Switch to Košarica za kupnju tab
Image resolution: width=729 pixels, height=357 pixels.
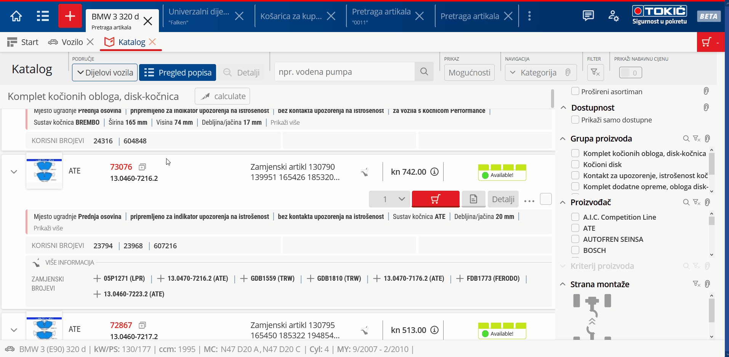click(291, 16)
